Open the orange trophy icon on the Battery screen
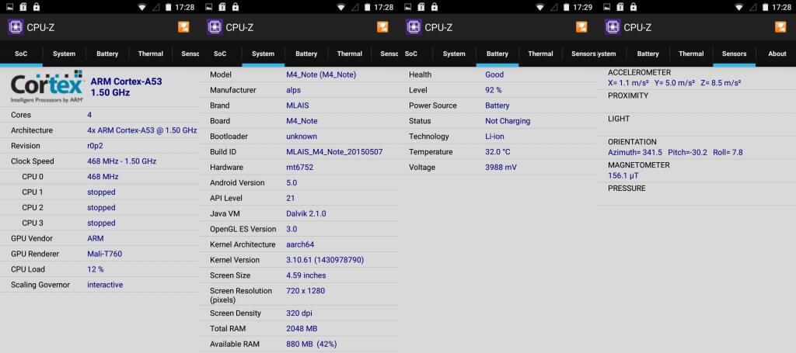The image size is (796, 353). 581,27
